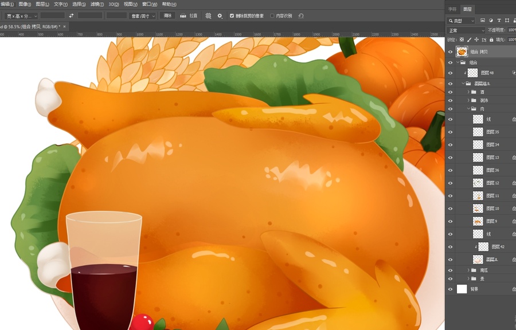This screenshot has width=516, height=330.
Task: Lock image pixels with brush icon
Action: pyautogui.click(x=469, y=40)
